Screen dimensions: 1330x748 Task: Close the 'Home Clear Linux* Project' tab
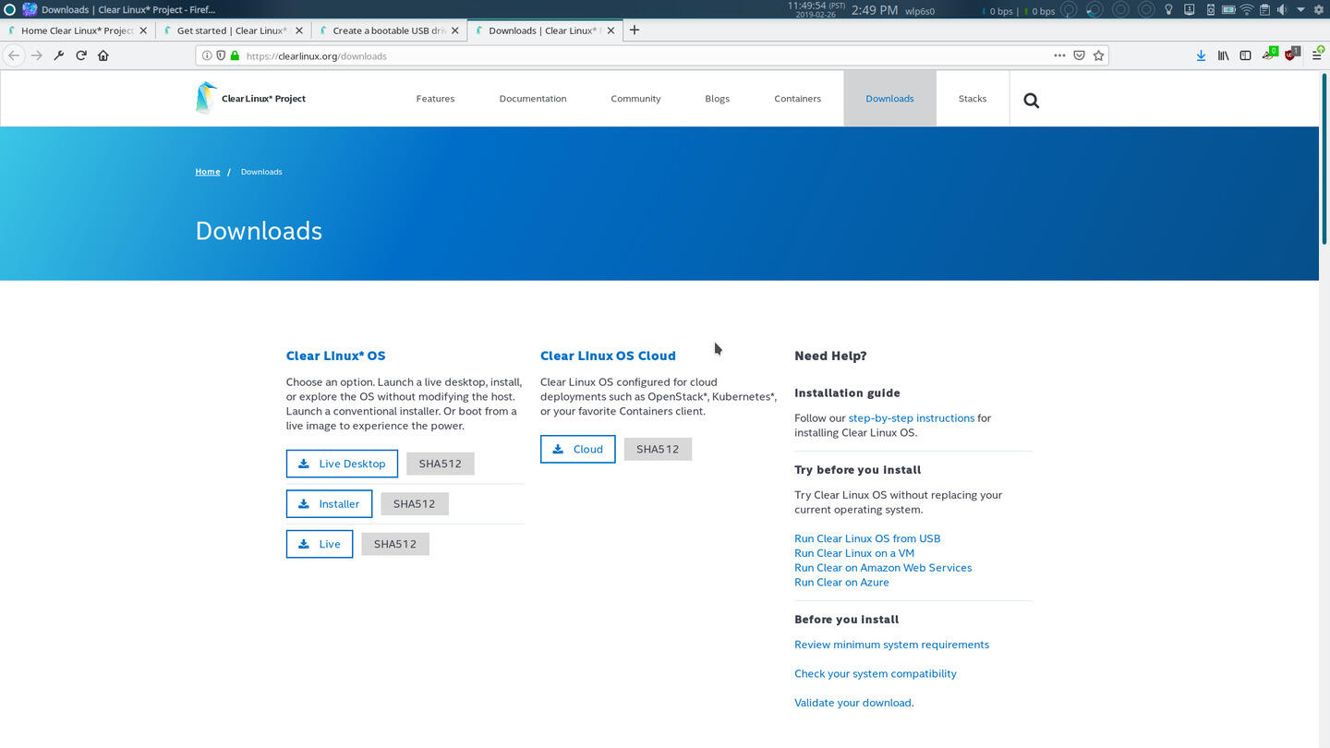click(143, 30)
